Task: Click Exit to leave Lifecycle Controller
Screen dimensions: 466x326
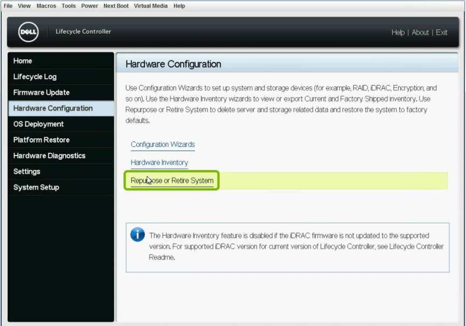Action: (441, 32)
